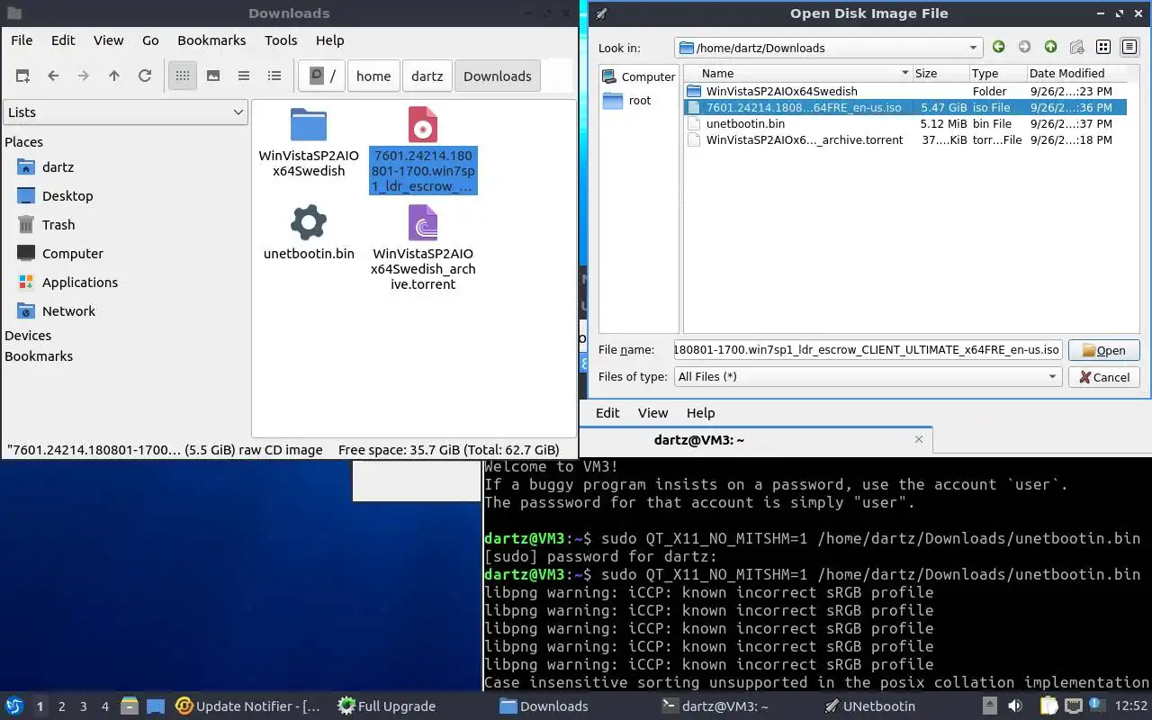Close the dartz@VM3 terminal tab
This screenshot has height=720, width=1152.
[919, 440]
